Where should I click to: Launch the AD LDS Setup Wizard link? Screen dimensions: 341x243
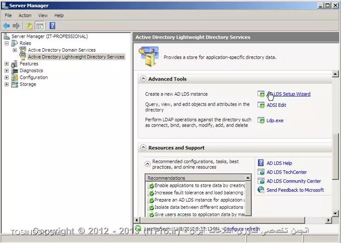click(289, 94)
